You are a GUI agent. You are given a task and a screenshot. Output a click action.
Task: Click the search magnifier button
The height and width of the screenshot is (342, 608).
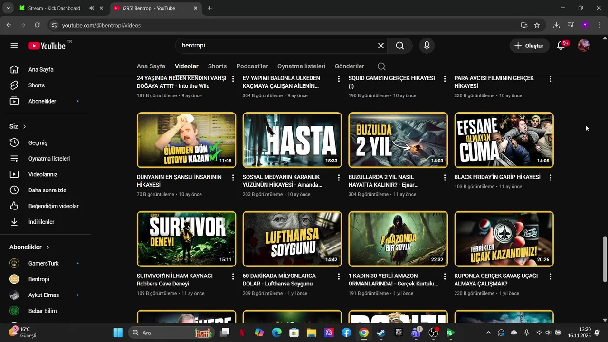click(x=400, y=46)
